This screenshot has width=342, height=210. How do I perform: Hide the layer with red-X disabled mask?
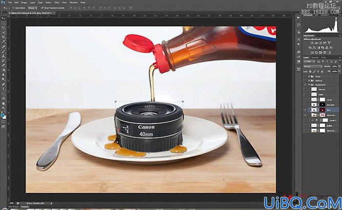[305, 115]
